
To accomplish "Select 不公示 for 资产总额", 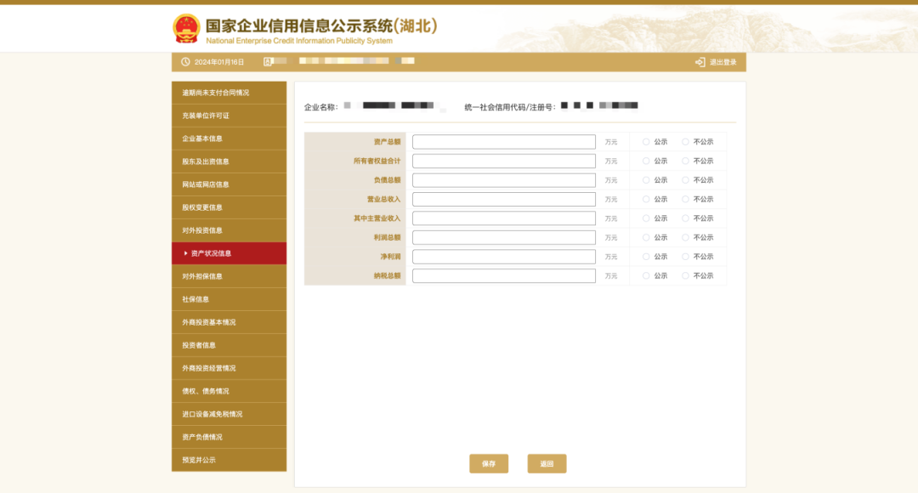I will 686,142.
